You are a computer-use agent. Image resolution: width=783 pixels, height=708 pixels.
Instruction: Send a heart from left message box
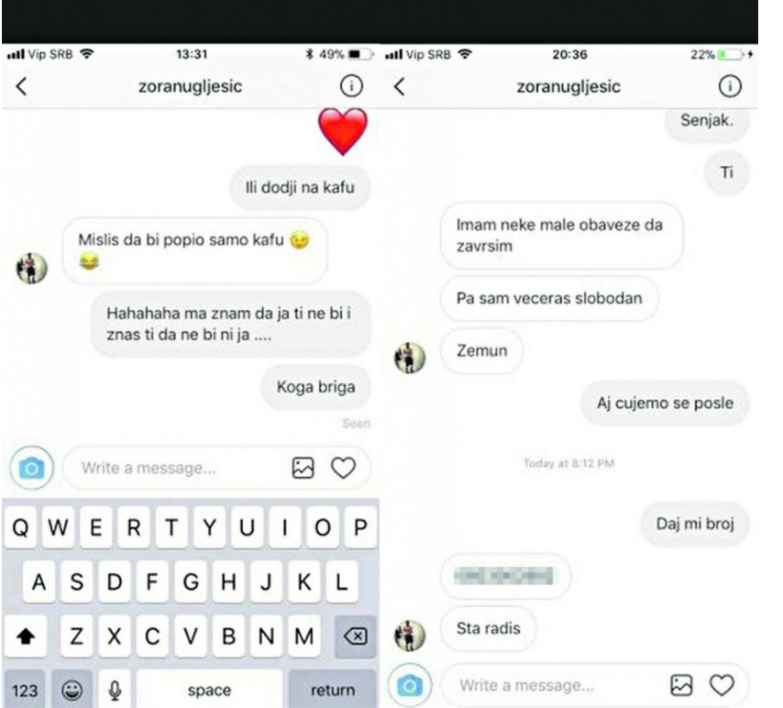pyautogui.click(x=344, y=468)
